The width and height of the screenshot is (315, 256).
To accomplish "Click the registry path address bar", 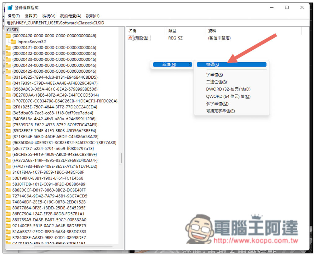I will coord(157,23).
